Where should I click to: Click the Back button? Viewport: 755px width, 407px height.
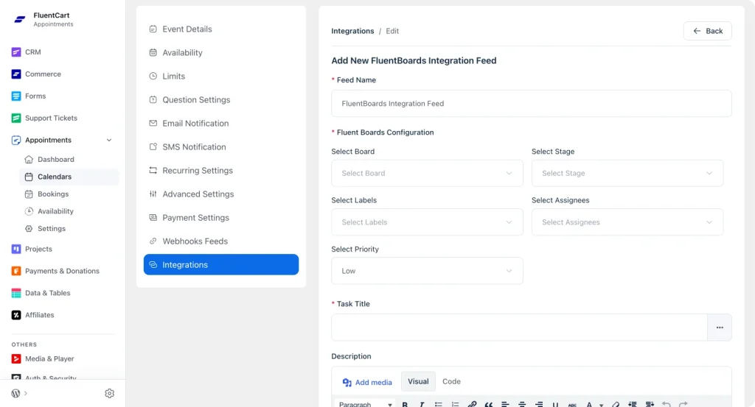click(x=707, y=31)
